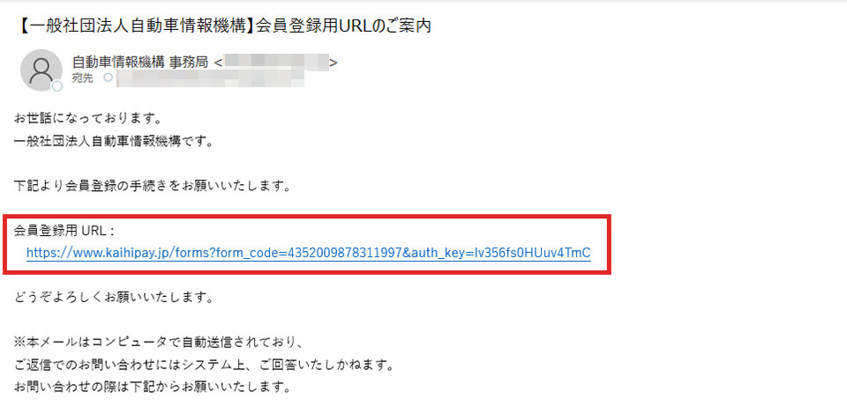Click the sender's profile avatar icon
Screen dimensions: 847x414
pyautogui.click(x=41, y=70)
